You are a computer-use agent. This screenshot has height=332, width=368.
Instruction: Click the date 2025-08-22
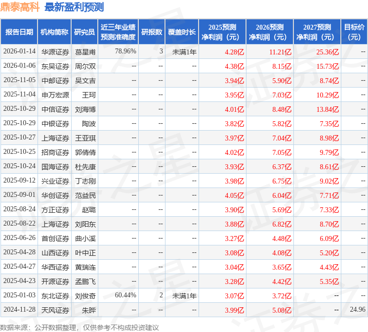click(x=19, y=223)
